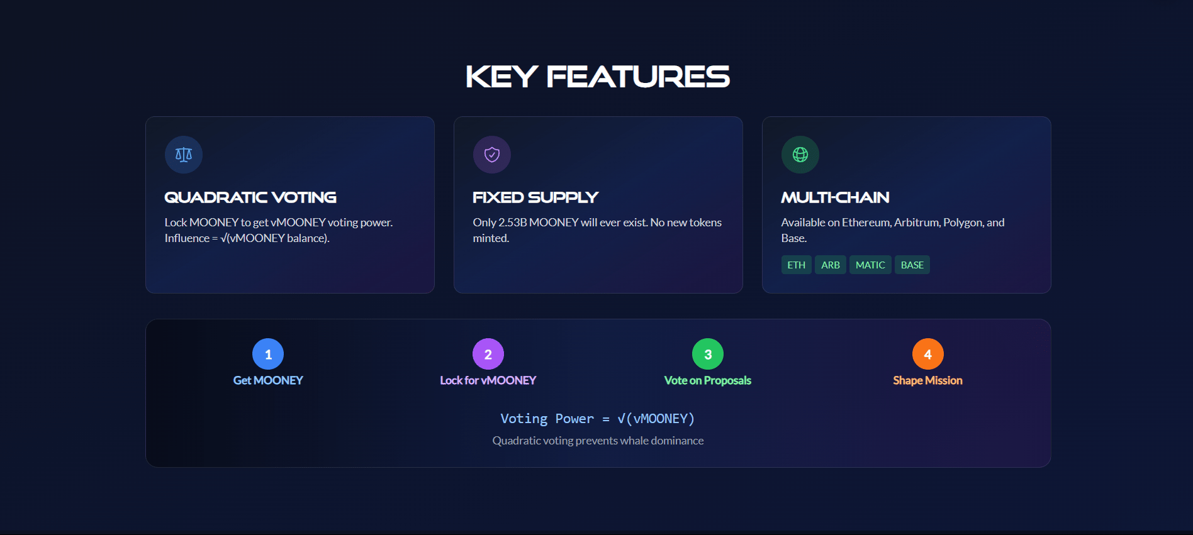Click the Voting Power formula text
This screenshot has width=1193, height=535.
tap(598, 419)
